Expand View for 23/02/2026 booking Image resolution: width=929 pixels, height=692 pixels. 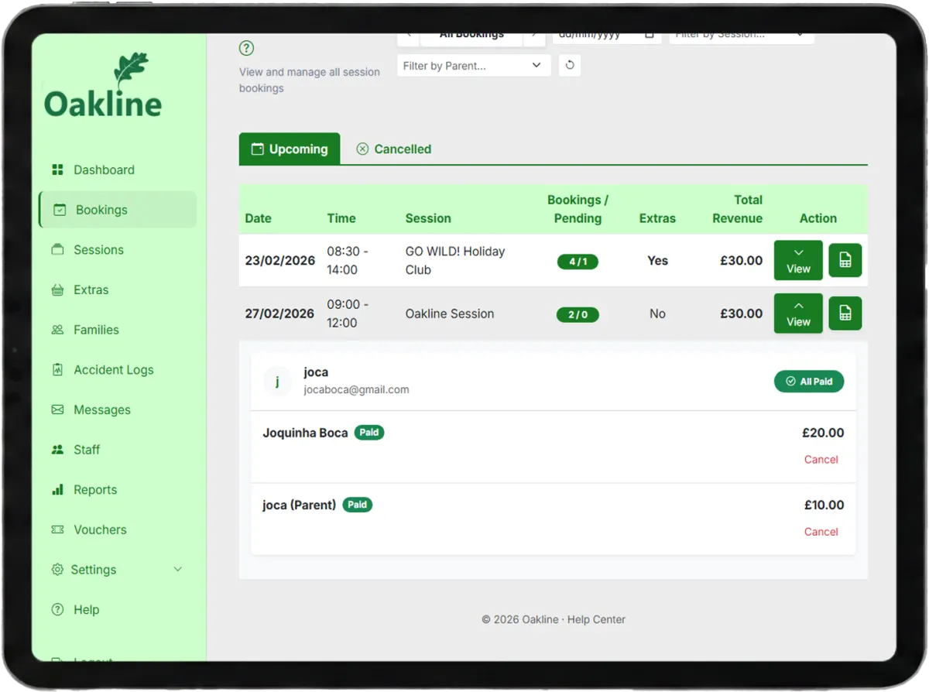click(798, 261)
